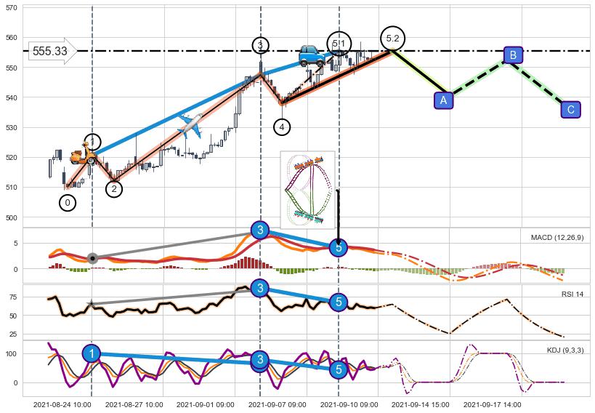Select the wave 2 circle marker
The width and height of the screenshot is (595, 413).
tap(114, 189)
